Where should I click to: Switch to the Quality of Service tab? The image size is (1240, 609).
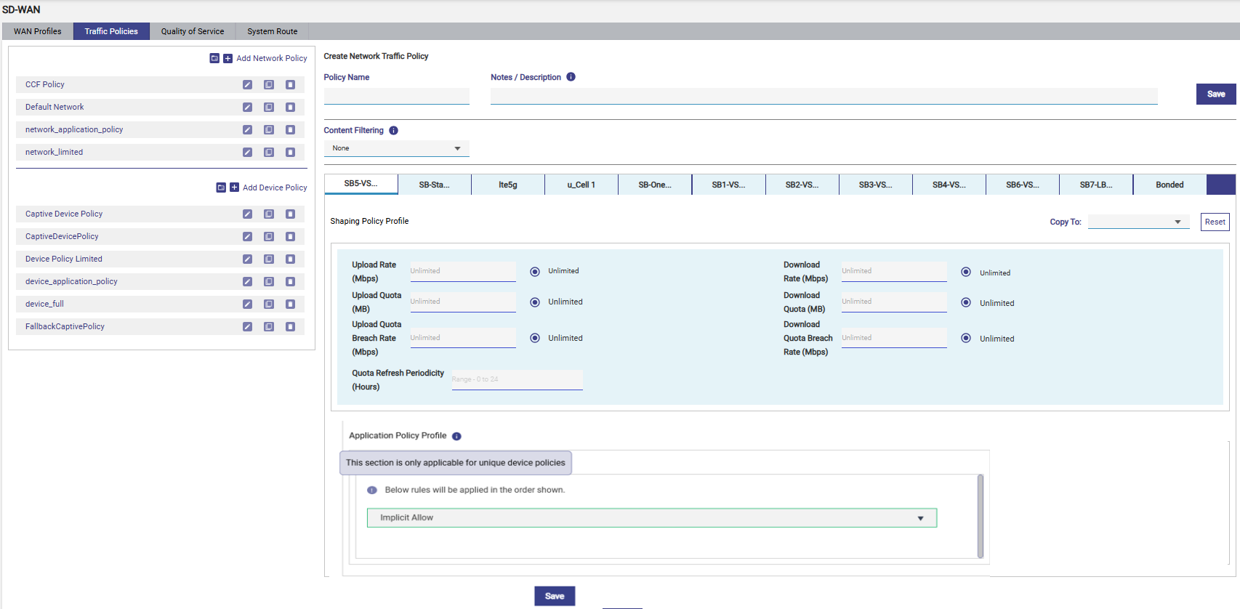pyautogui.click(x=193, y=31)
